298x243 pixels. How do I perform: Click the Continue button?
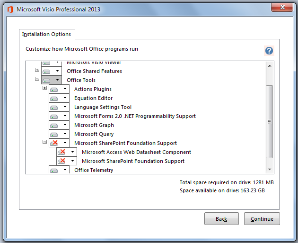262,219
